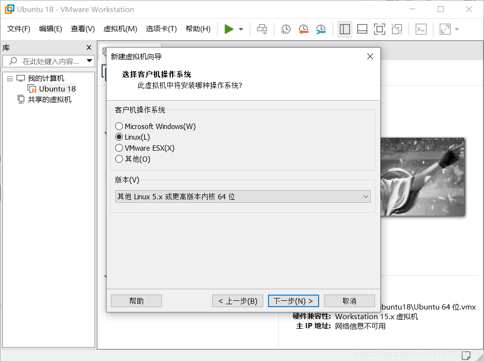Click the Workstation 15.x 虚拟机 compatibility text

pyautogui.click(x=376, y=316)
